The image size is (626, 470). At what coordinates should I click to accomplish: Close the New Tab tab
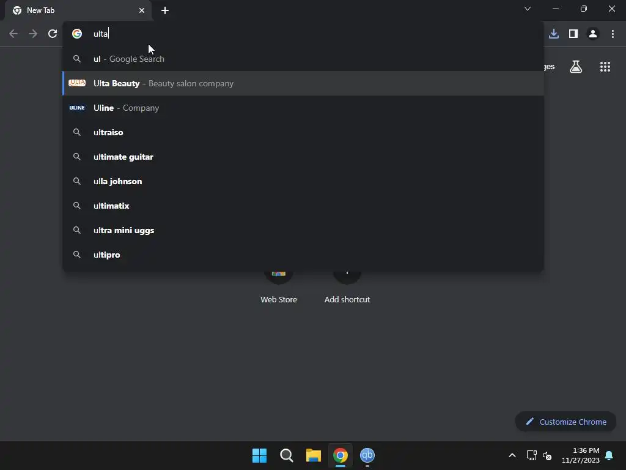tap(142, 10)
